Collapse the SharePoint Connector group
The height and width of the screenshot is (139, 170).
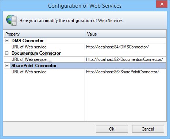7,66
